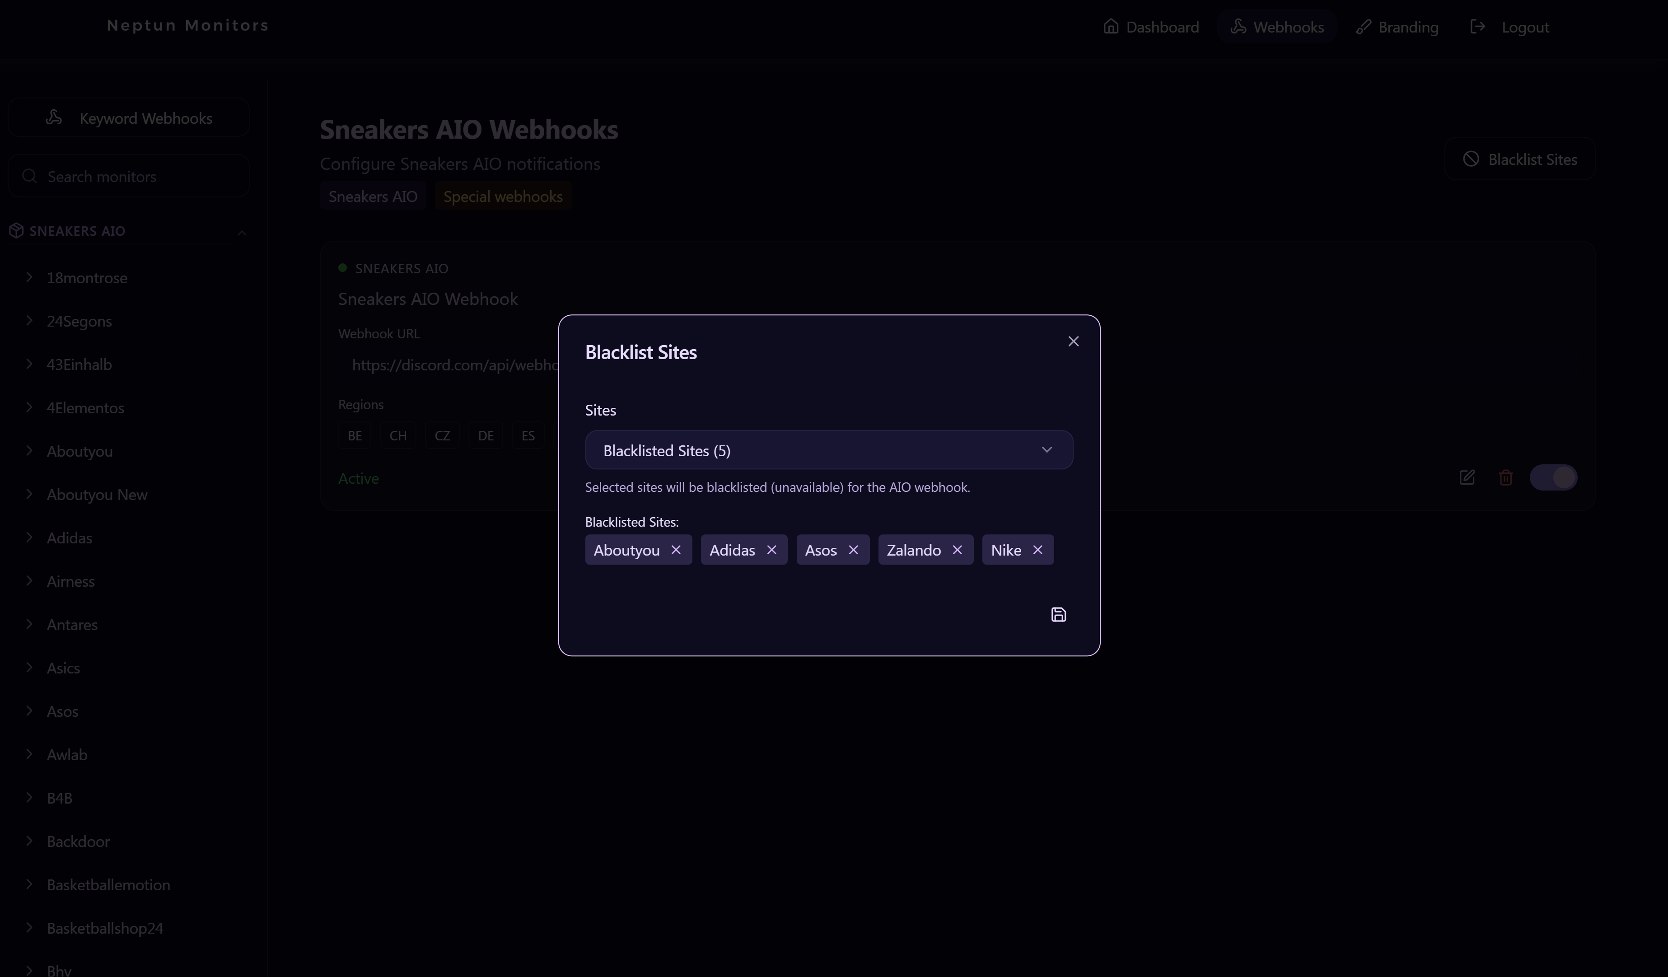Select the Special webhooks tab
The height and width of the screenshot is (977, 1668).
pyautogui.click(x=502, y=196)
